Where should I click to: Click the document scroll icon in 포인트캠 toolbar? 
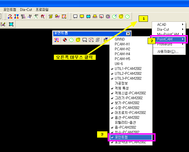click(x=98, y=40)
